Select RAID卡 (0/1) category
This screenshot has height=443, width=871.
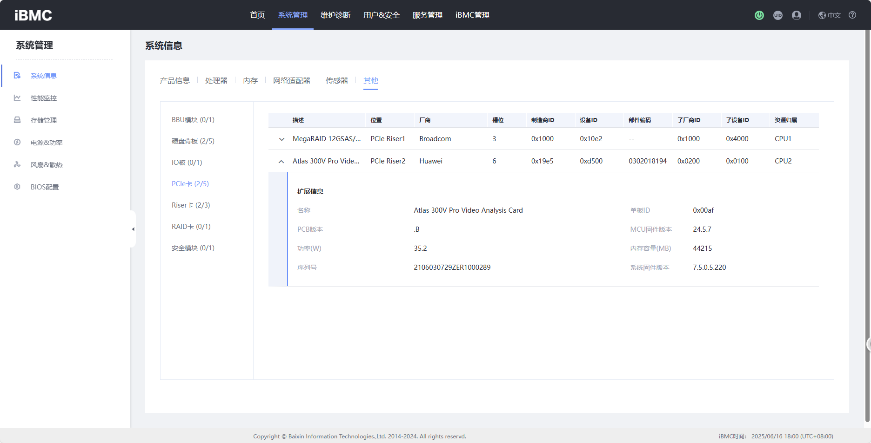pos(191,227)
